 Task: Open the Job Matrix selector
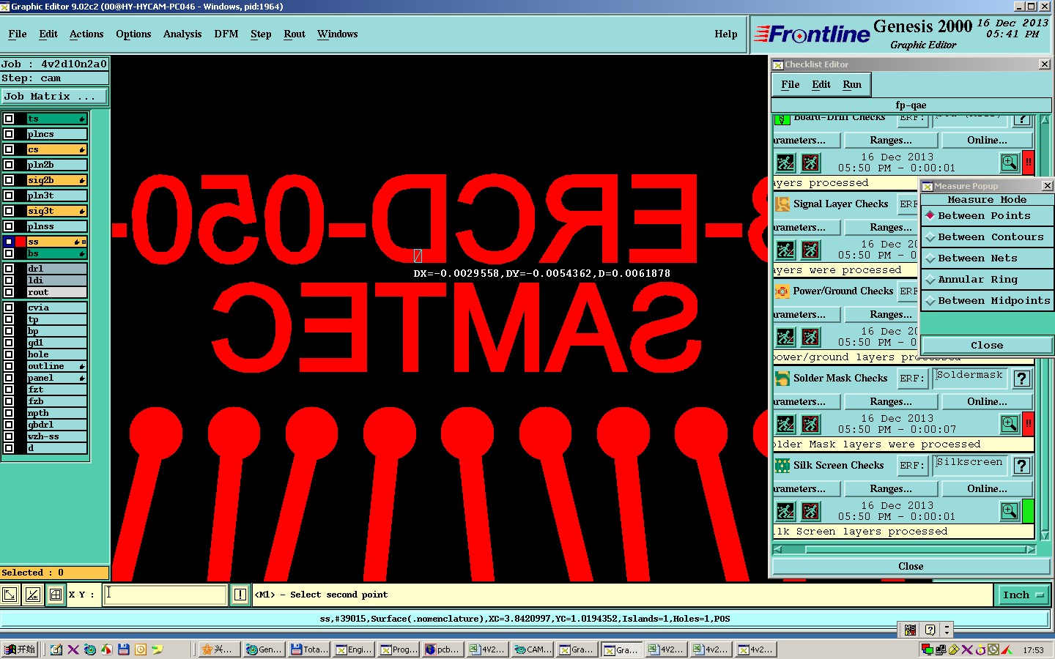(x=54, y=96)
